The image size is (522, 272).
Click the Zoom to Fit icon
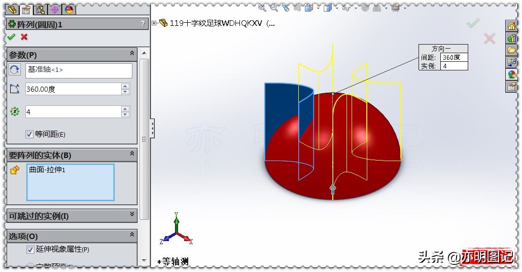tap(262, 7)
